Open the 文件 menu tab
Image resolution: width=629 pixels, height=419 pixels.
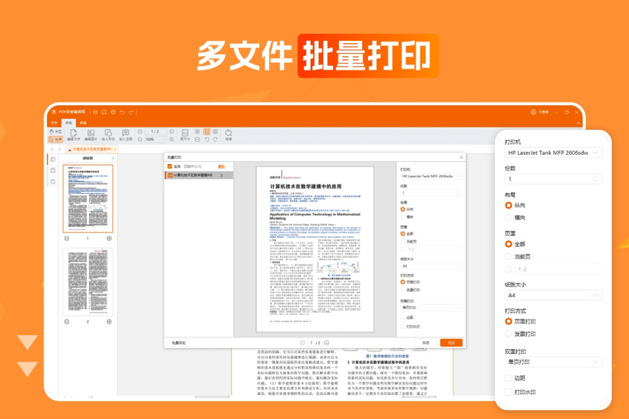(x=54, y=123)
